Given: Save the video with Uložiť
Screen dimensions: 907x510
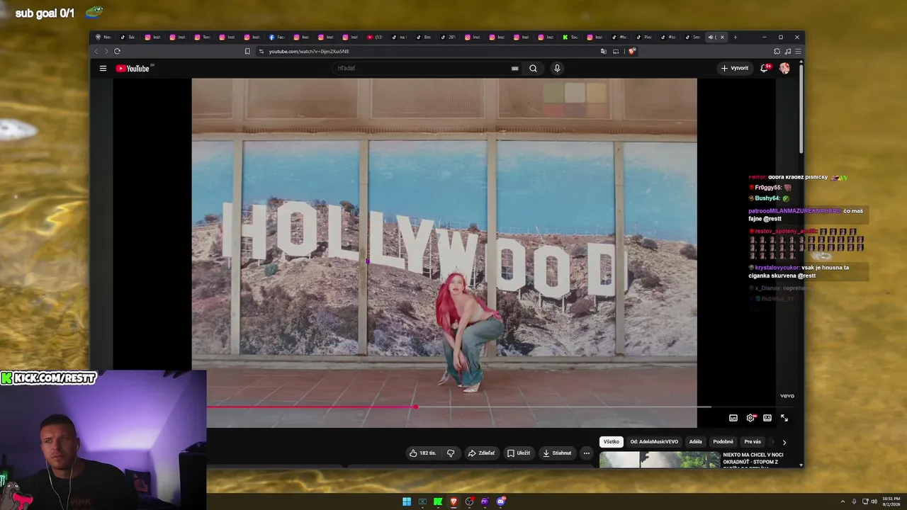Looking at the screenshot, I should click(519, 453).
